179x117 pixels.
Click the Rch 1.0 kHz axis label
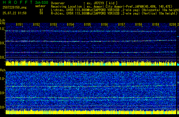(x=2, y=79)
